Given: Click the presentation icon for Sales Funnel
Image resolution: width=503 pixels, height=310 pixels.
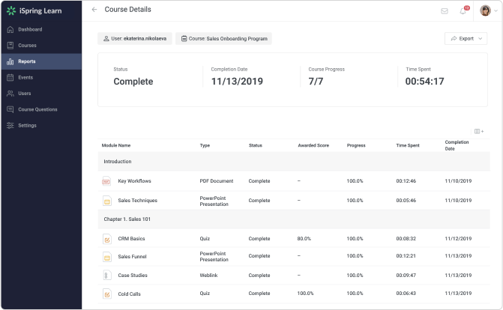Looking at the screenshot, I should 107,257.
